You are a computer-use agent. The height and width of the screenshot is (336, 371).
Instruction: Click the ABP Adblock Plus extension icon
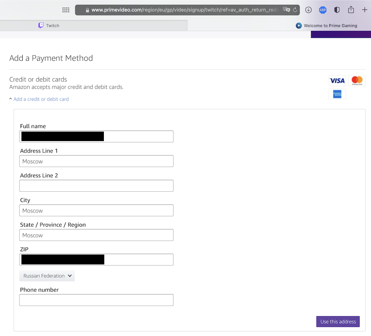click(323, 10)
